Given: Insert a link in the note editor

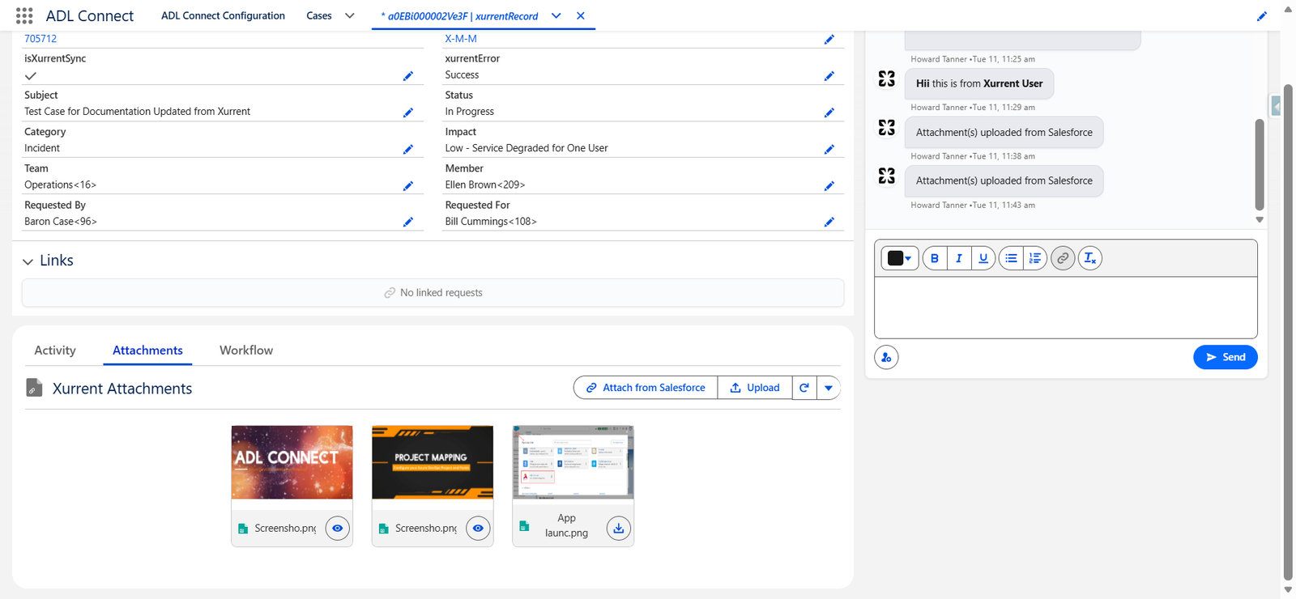Looking at the screenshot, I should coord(1063,258).
